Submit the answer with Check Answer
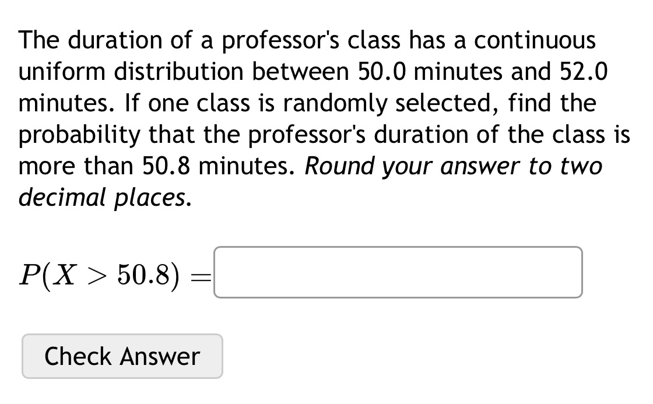This screenshot has width=653, height=404. point(122,356)
